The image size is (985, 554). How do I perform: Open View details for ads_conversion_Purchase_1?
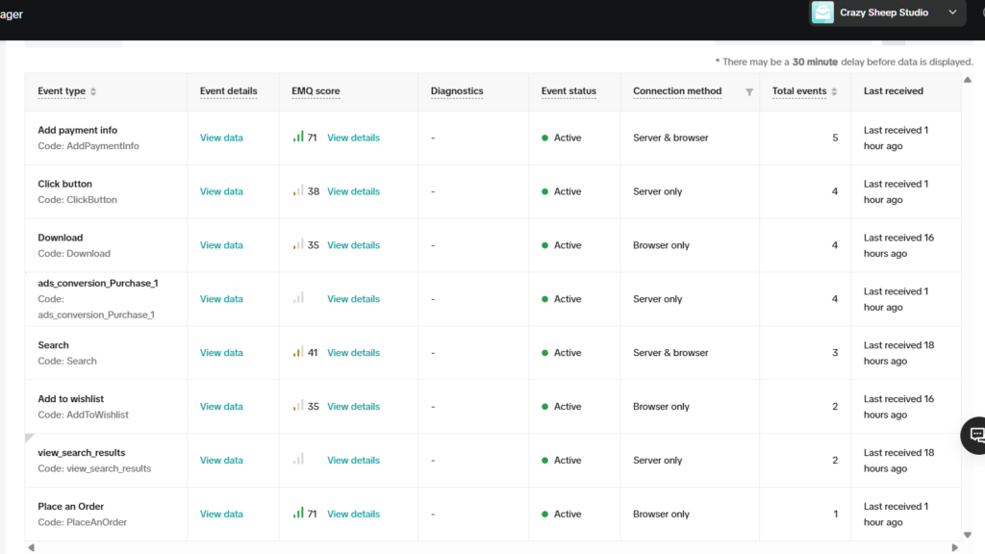pyautogui.click(x=353, y=299)
